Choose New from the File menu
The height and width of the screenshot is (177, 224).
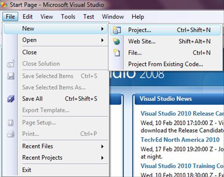click(56, 29)
